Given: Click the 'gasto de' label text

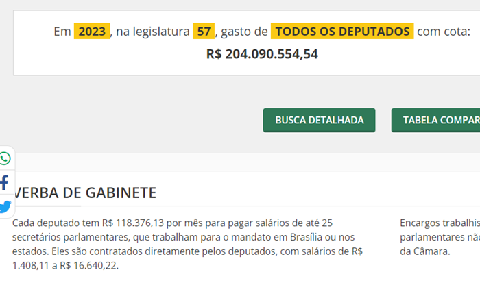Looking at the screenshot, I should 244,31.
